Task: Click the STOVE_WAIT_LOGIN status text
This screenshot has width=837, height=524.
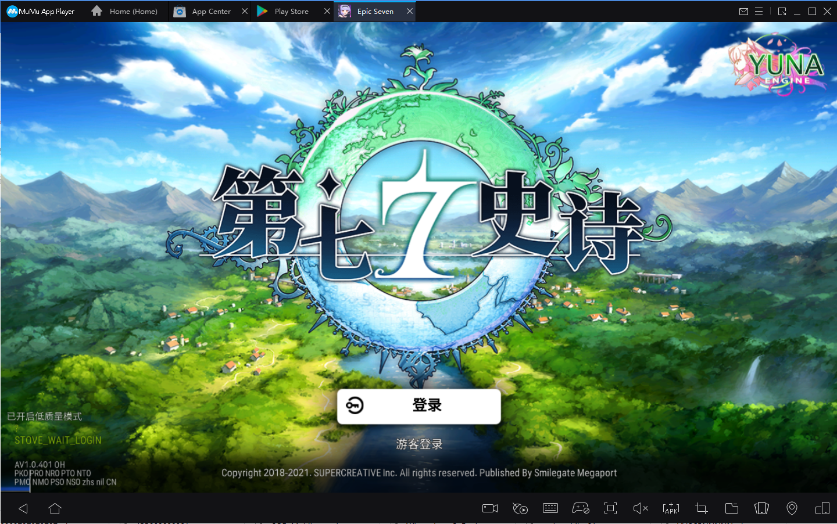Action: pyautogui.click(x=58, y=440)
